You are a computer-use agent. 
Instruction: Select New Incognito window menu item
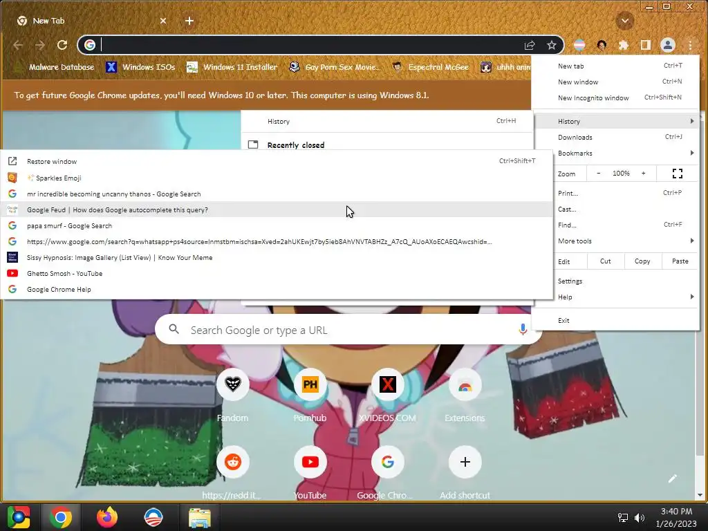click(615, 97)
